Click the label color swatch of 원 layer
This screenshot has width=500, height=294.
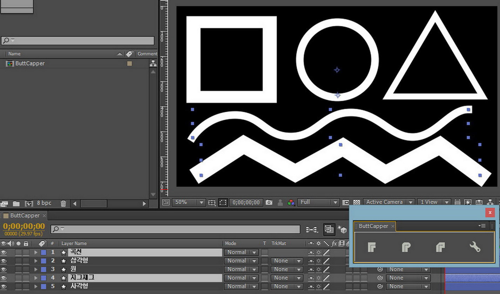click(43, 269)
